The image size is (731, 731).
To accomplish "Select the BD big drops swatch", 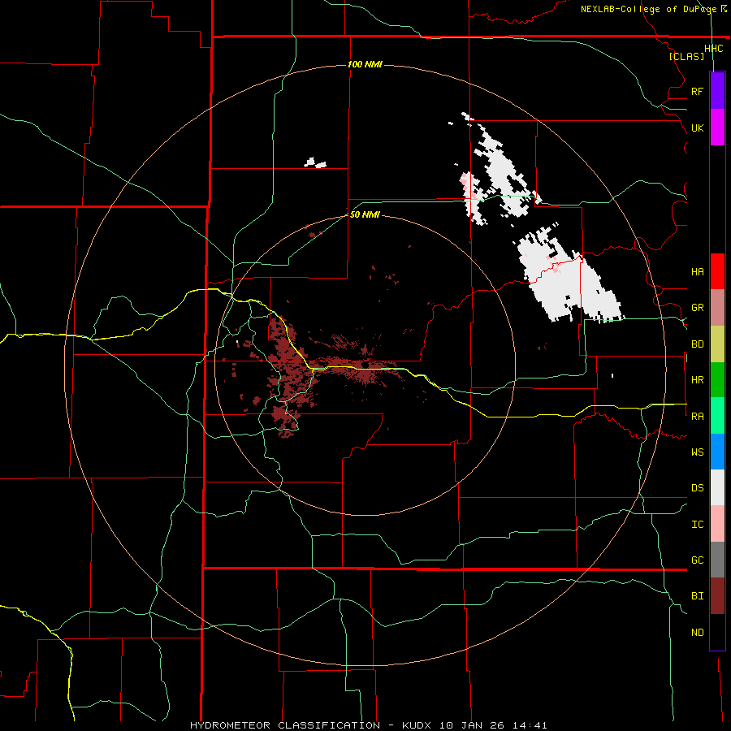I will (717, 344).
